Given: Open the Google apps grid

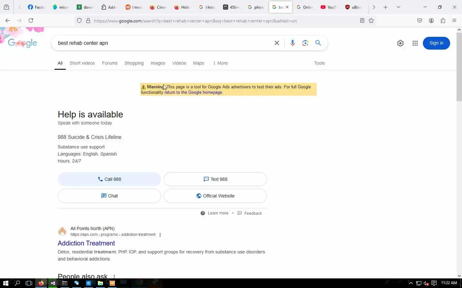Looking at the screenshot, I should [x=415, y=43].
